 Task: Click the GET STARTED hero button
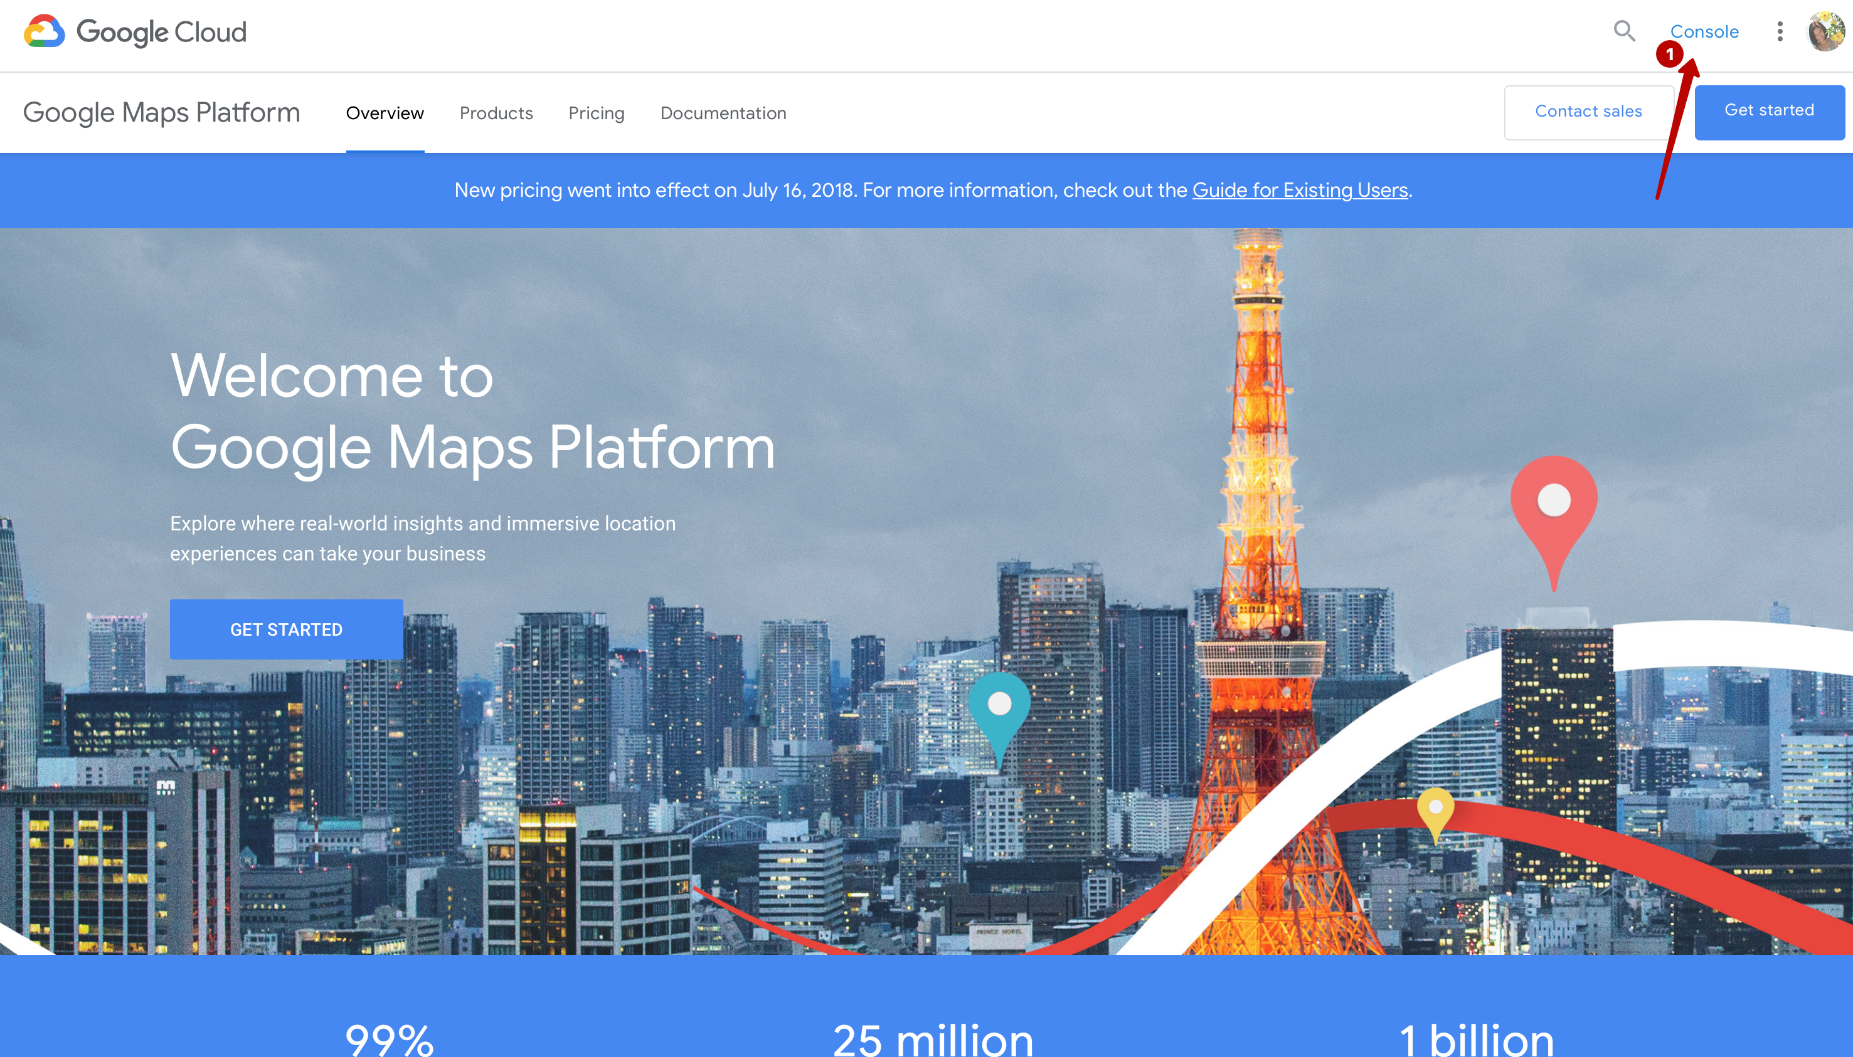tap(286, 629)
